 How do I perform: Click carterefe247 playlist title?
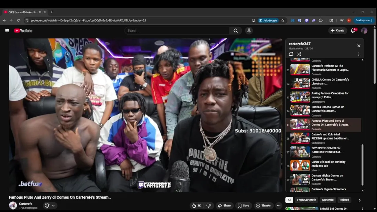click(x=300, y=44)
